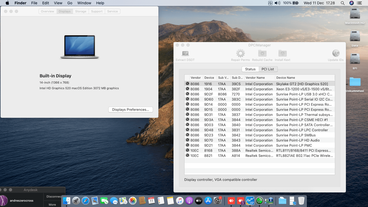
Task: Open the Overview tab
Action: [x=47, y=11]
